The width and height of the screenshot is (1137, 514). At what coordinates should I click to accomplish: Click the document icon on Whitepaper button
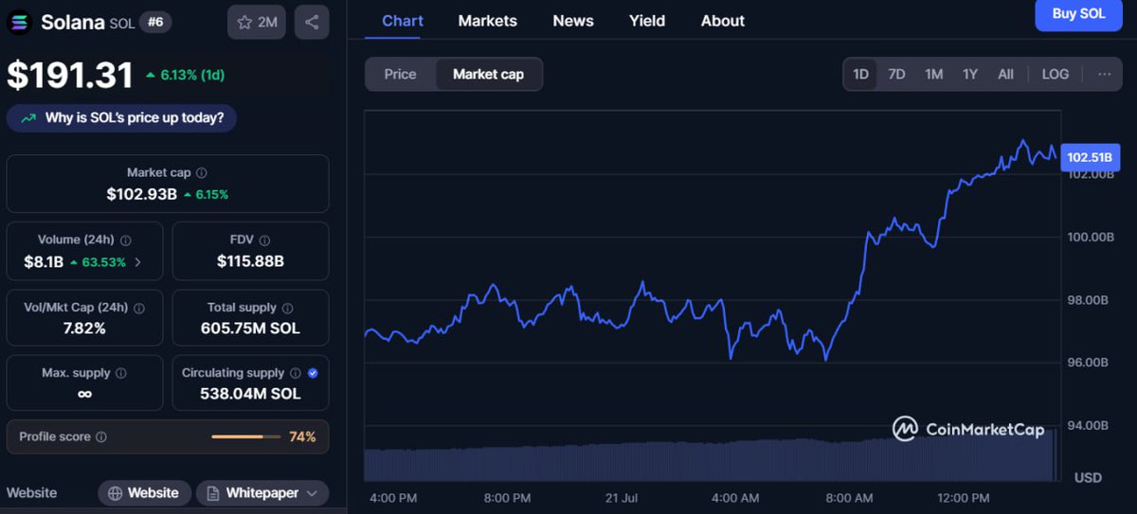coord(213,493)
